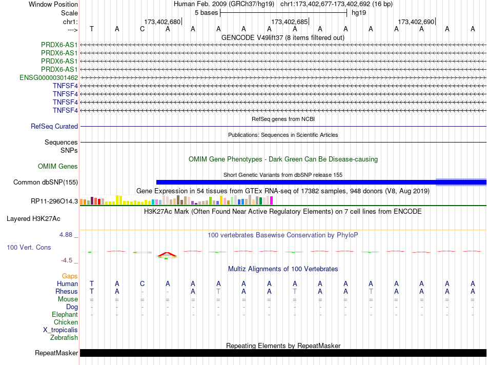Click the black RepeatMasker element bar
This screenshot has width=487, height=365.
point(283,353)
